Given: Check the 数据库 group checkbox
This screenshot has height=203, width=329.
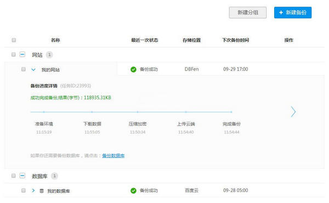Looking at the screenshot, I should [14, 176].
